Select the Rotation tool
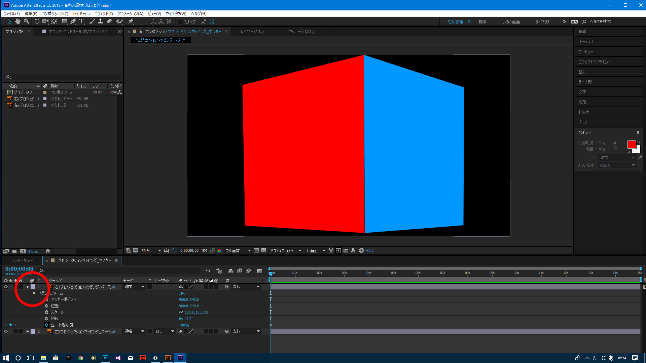 tap(37, 21)
